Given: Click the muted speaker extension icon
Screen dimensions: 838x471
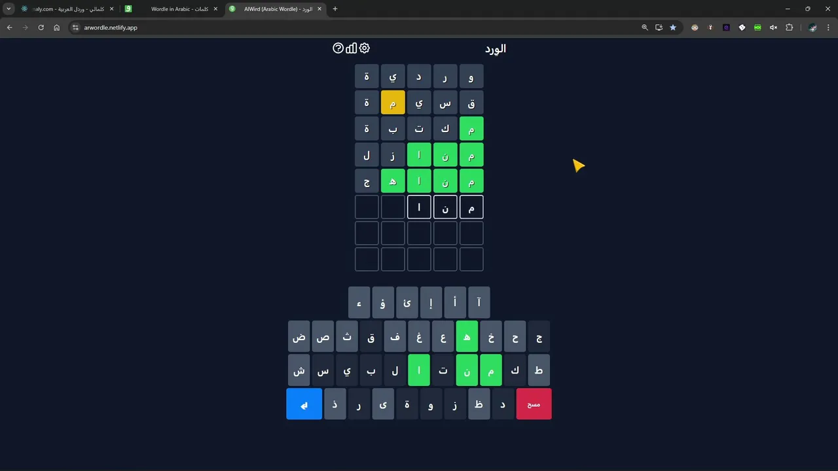Looking at the screenshot, I should [x=773, y=27].
